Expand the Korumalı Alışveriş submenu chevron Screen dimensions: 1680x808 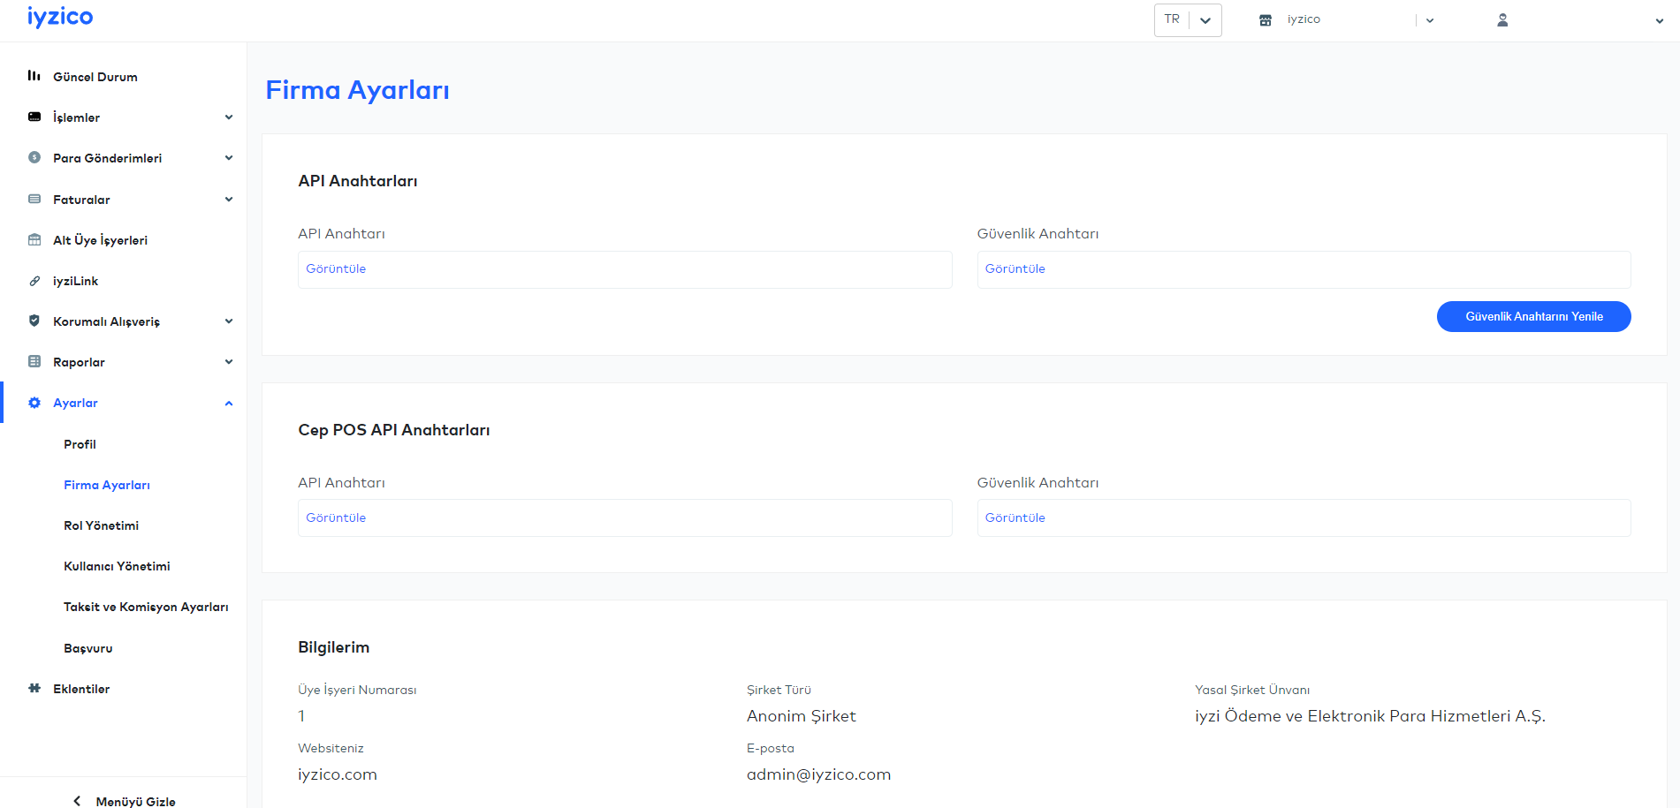point(229,321)
